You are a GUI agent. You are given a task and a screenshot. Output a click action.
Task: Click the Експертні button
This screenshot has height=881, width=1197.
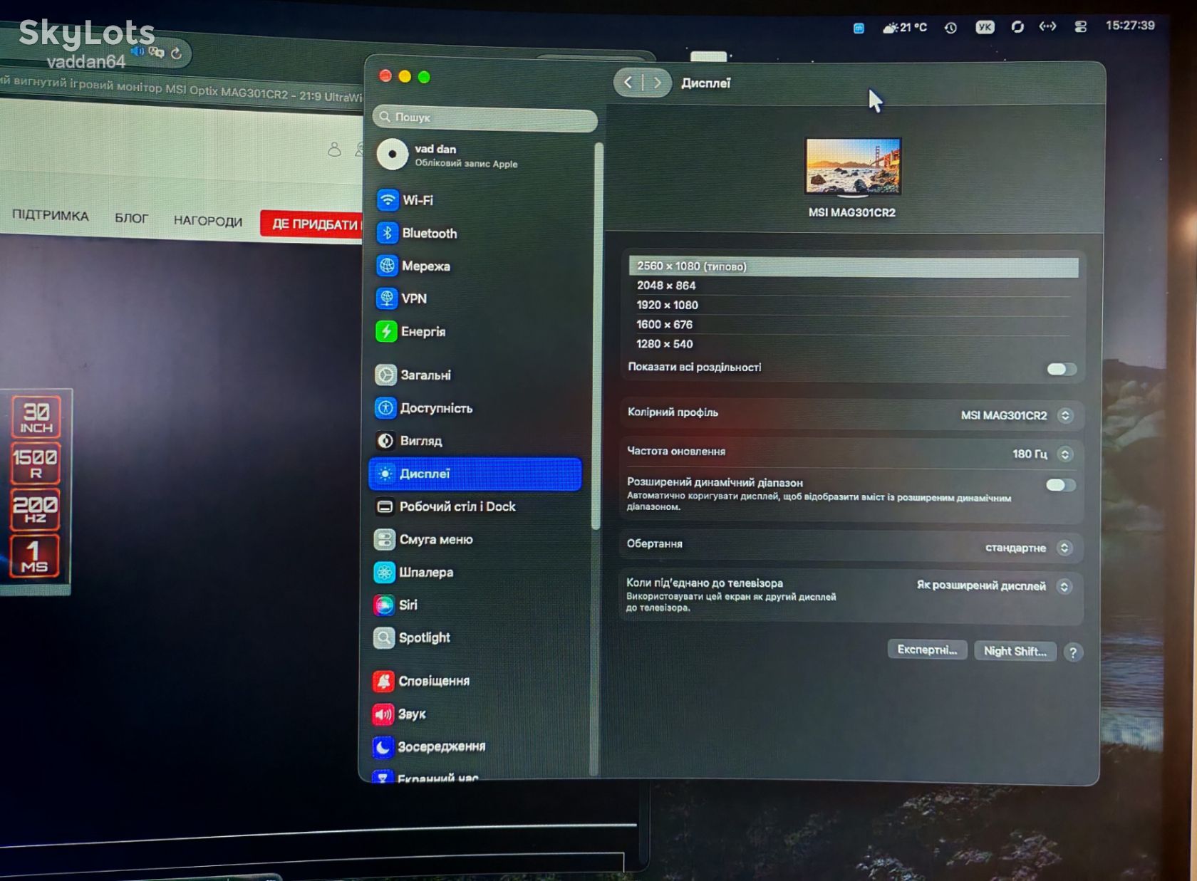point(927,650)
